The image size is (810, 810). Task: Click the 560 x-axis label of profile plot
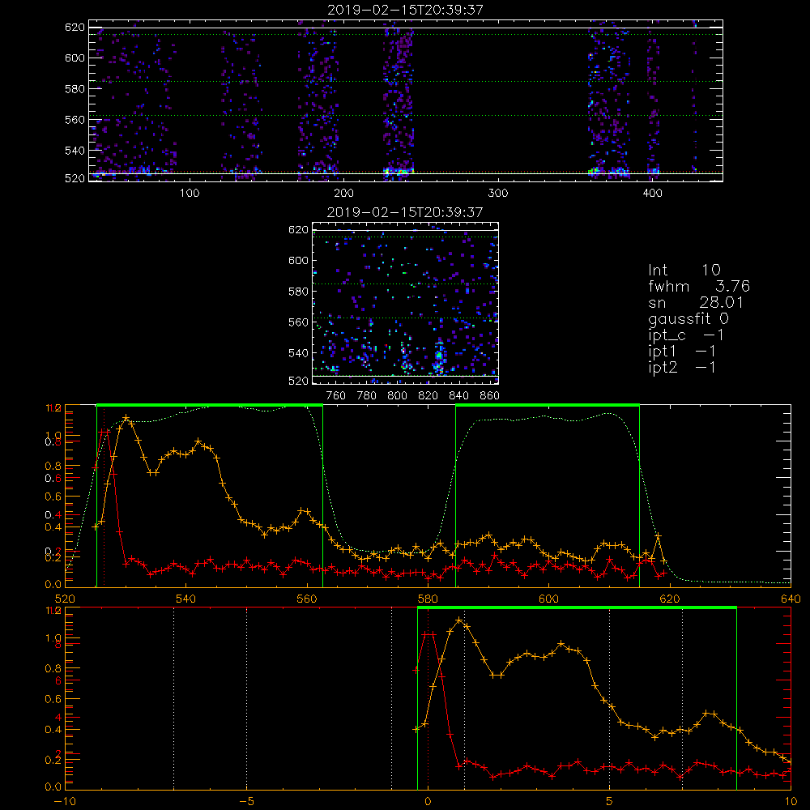click(307, 599)
